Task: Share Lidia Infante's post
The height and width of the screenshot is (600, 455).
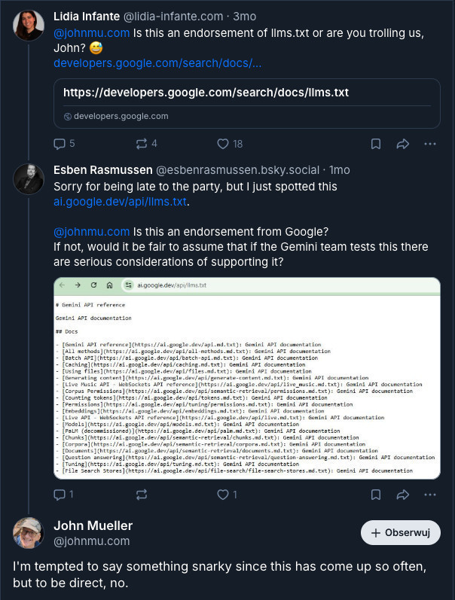Action: pos(402,144)
